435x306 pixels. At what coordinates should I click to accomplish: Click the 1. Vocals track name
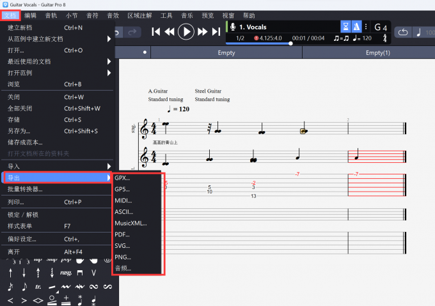point(252,27)
